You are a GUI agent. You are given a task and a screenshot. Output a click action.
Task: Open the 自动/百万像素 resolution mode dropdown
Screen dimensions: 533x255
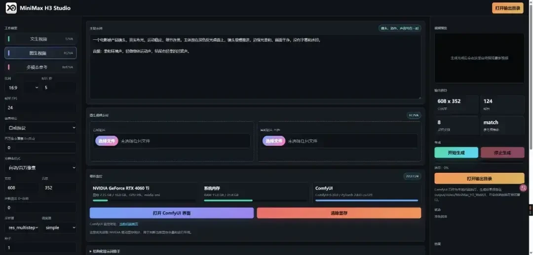click(40, 167)
